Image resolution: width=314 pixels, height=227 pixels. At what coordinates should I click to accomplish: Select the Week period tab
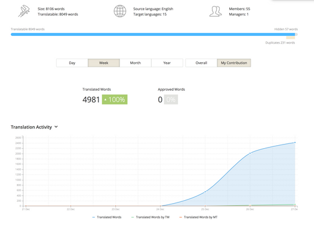click(x=104, y=63)
